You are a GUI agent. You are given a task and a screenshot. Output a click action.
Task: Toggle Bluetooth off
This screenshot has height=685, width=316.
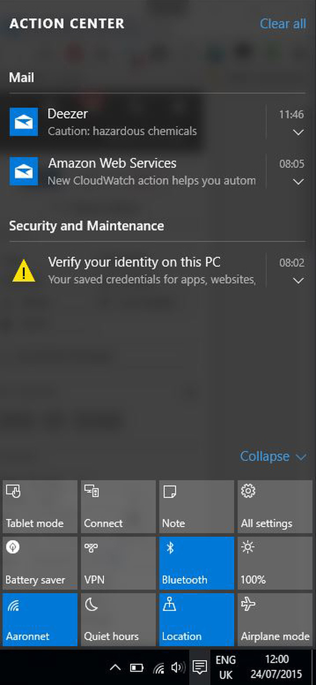[x=196, y=563]
